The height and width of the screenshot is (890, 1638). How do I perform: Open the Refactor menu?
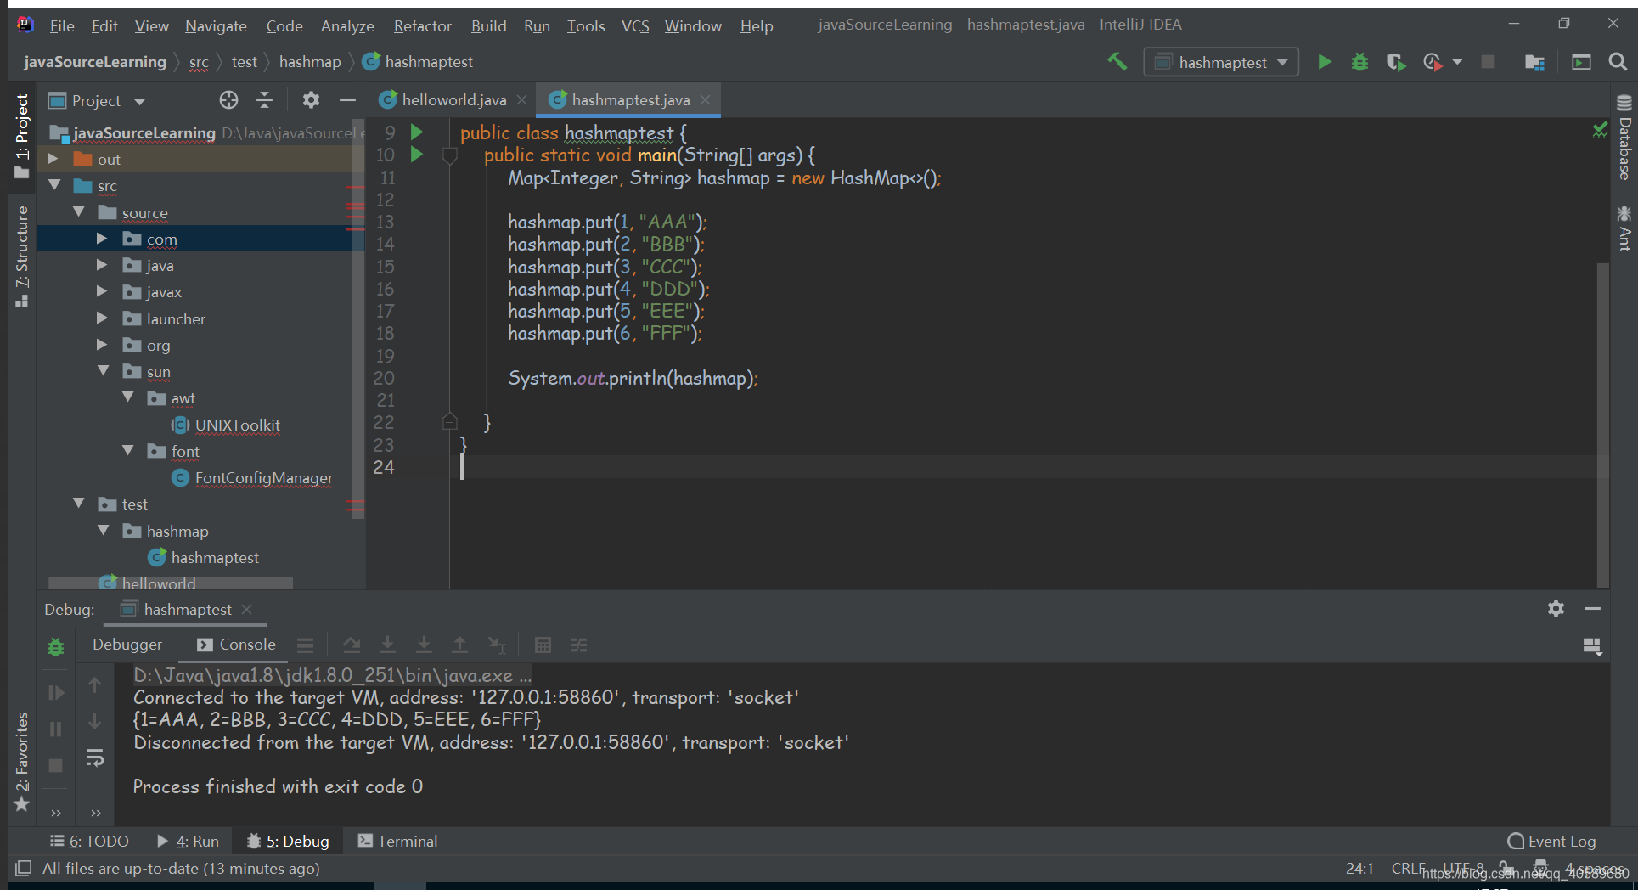[422, 25]
